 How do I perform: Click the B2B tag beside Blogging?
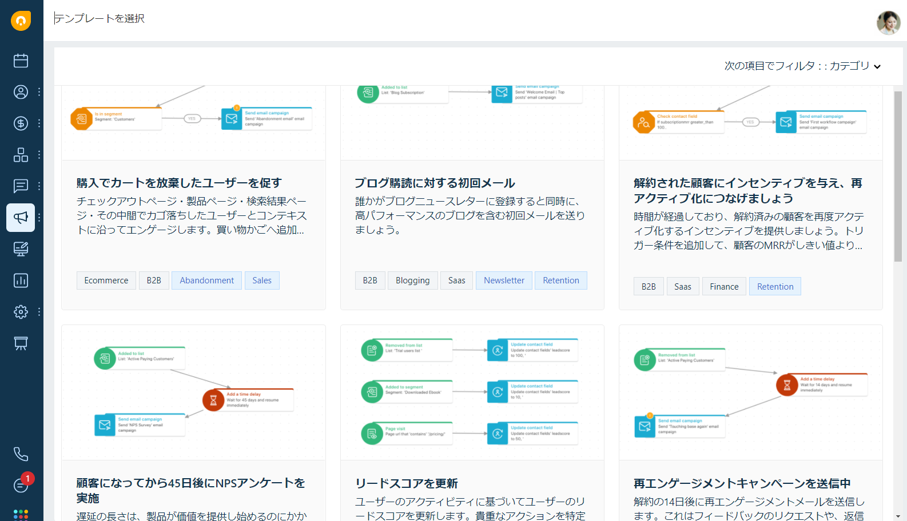[370, 280]
